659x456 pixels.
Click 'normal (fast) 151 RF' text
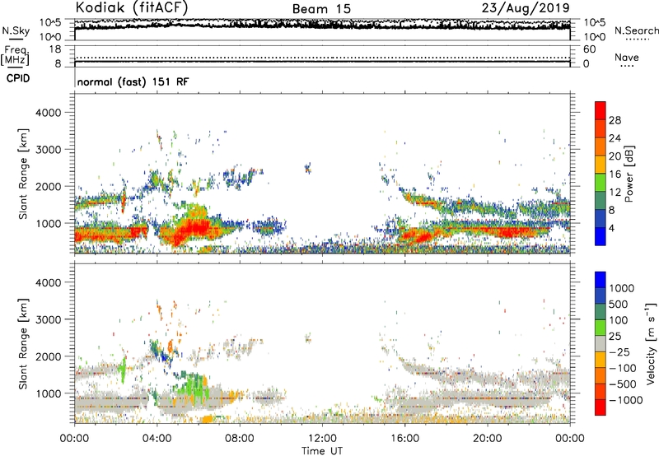[x=133, y=81]
